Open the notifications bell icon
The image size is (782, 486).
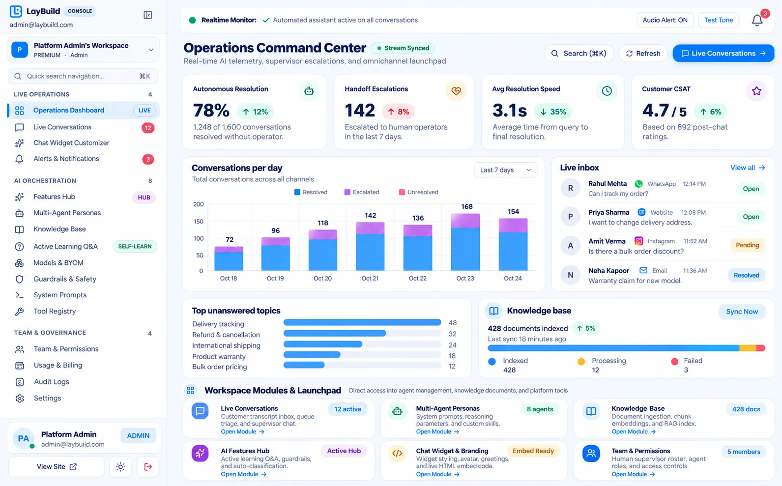tap(757, 20)
